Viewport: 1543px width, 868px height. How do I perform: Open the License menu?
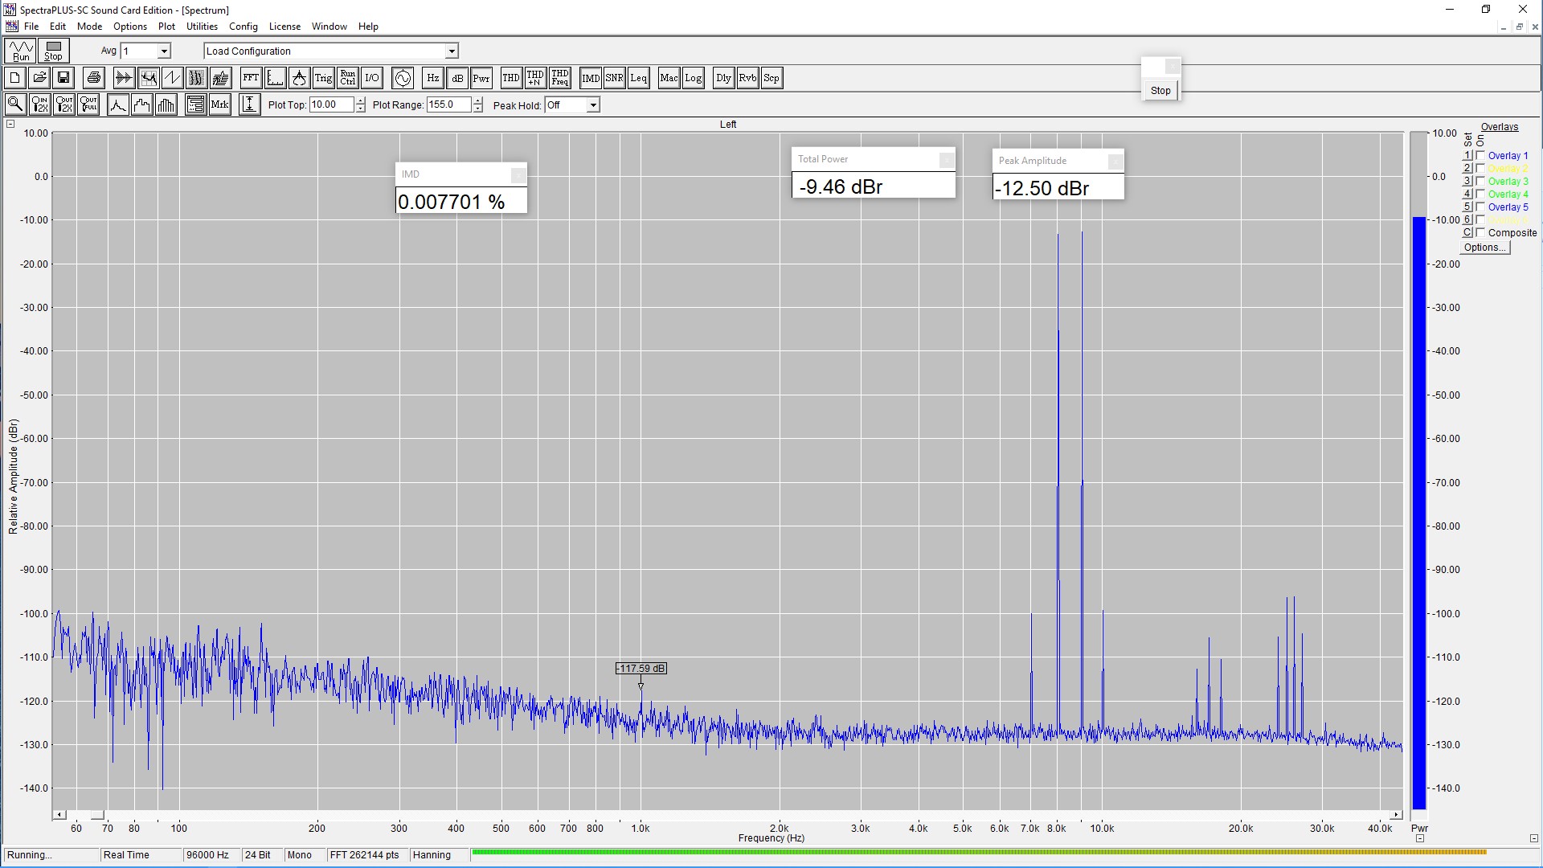tap(284, 27)
